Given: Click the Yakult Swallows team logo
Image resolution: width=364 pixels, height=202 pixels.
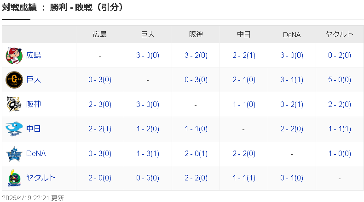Looking at the screenshot, I should [14, 178].
